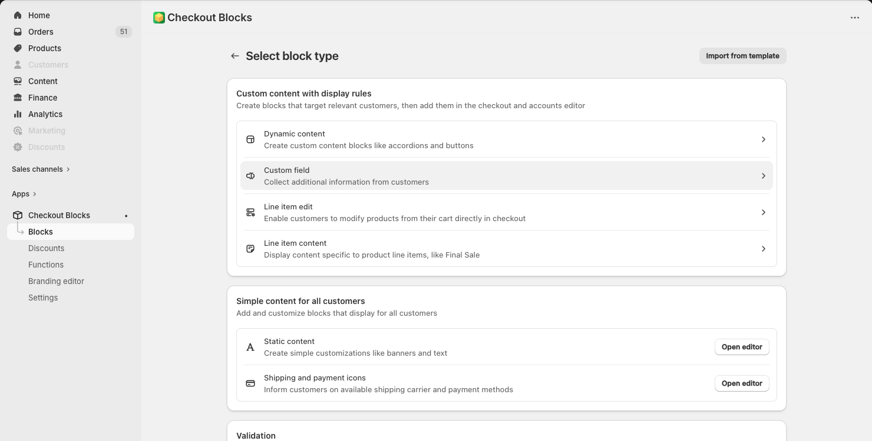The image size is (872, 441).
Task: Click the Finance bank icon
Action: tap(18, 98)
